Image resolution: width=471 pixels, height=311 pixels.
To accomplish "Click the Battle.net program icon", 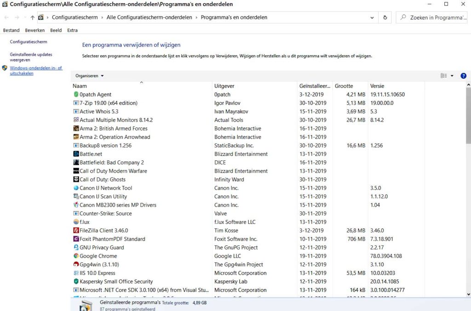I will (76, 154).
